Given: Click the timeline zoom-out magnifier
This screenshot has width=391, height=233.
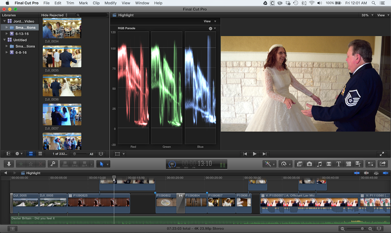Looking at the screenshot, I should coord(343,229).
